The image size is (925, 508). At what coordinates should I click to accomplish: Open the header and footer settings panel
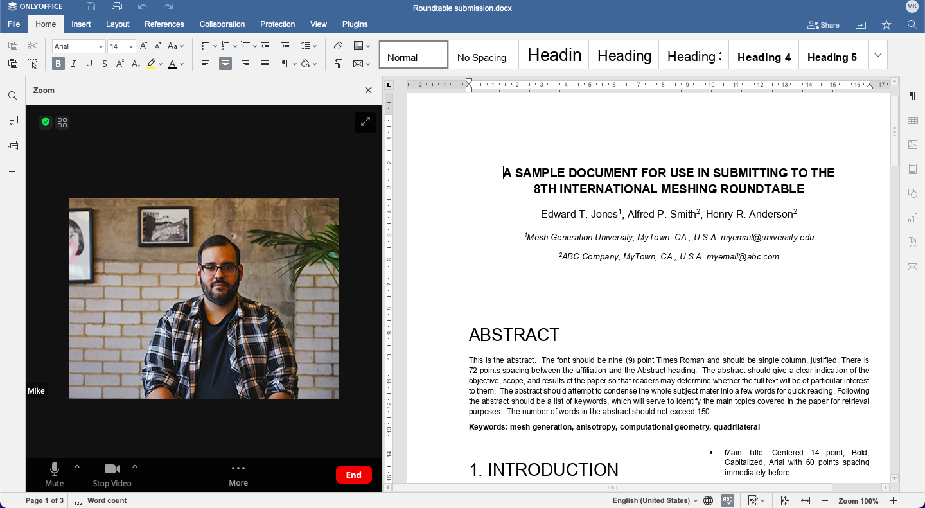[912, 168]
